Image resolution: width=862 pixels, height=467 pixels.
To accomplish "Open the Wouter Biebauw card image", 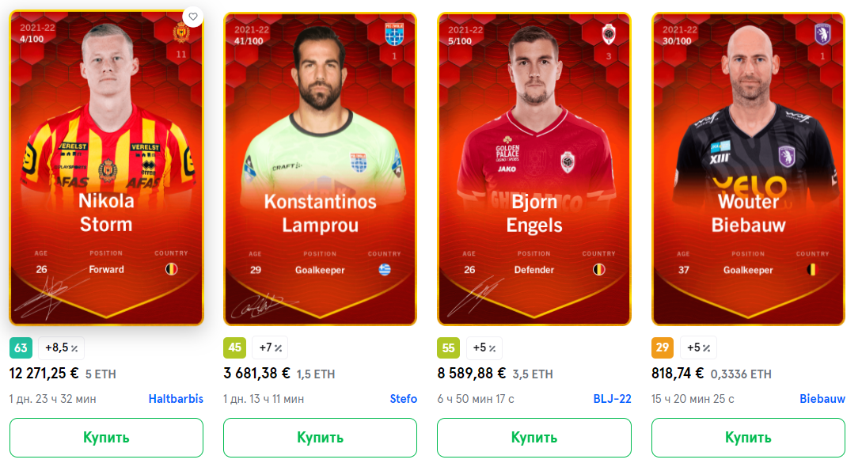I will tap(748, 169).
